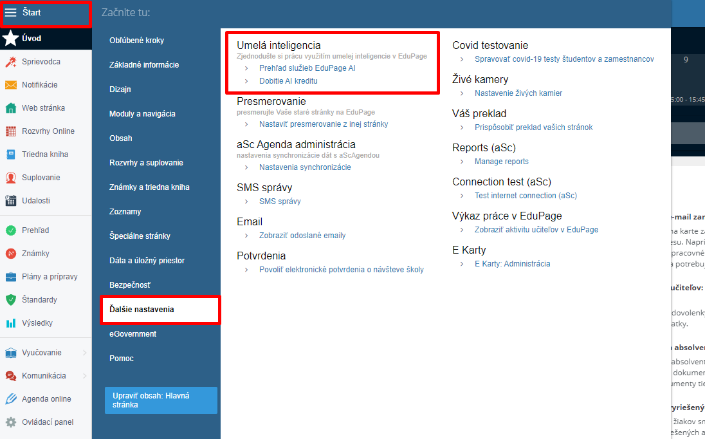
Task: Click the Agenda online pen icon
Action: click(x=11, y=399)
